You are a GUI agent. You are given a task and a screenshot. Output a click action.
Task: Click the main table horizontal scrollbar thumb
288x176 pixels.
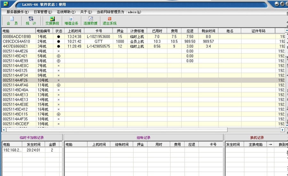pos(116,130)
